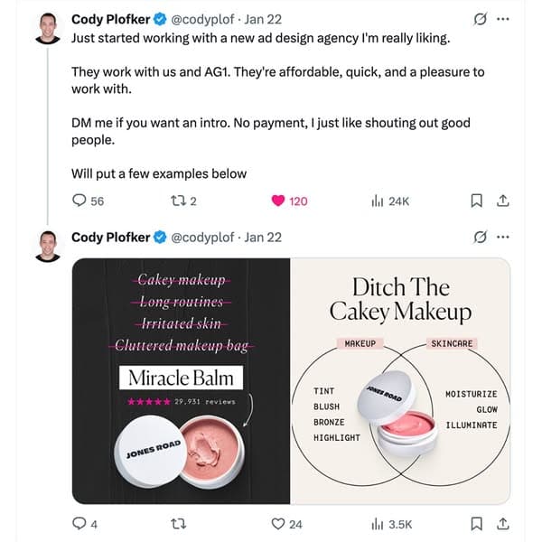Reply to second tweet with 4 comments
Screen dimensions: 542x542
[x=79, y=523]
